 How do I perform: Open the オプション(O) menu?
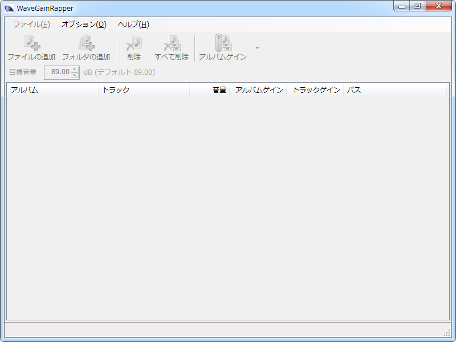[x=84, y=25]
